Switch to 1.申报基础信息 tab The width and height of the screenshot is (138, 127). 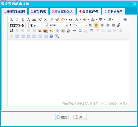pyautogui.click(x=15, y=12)
